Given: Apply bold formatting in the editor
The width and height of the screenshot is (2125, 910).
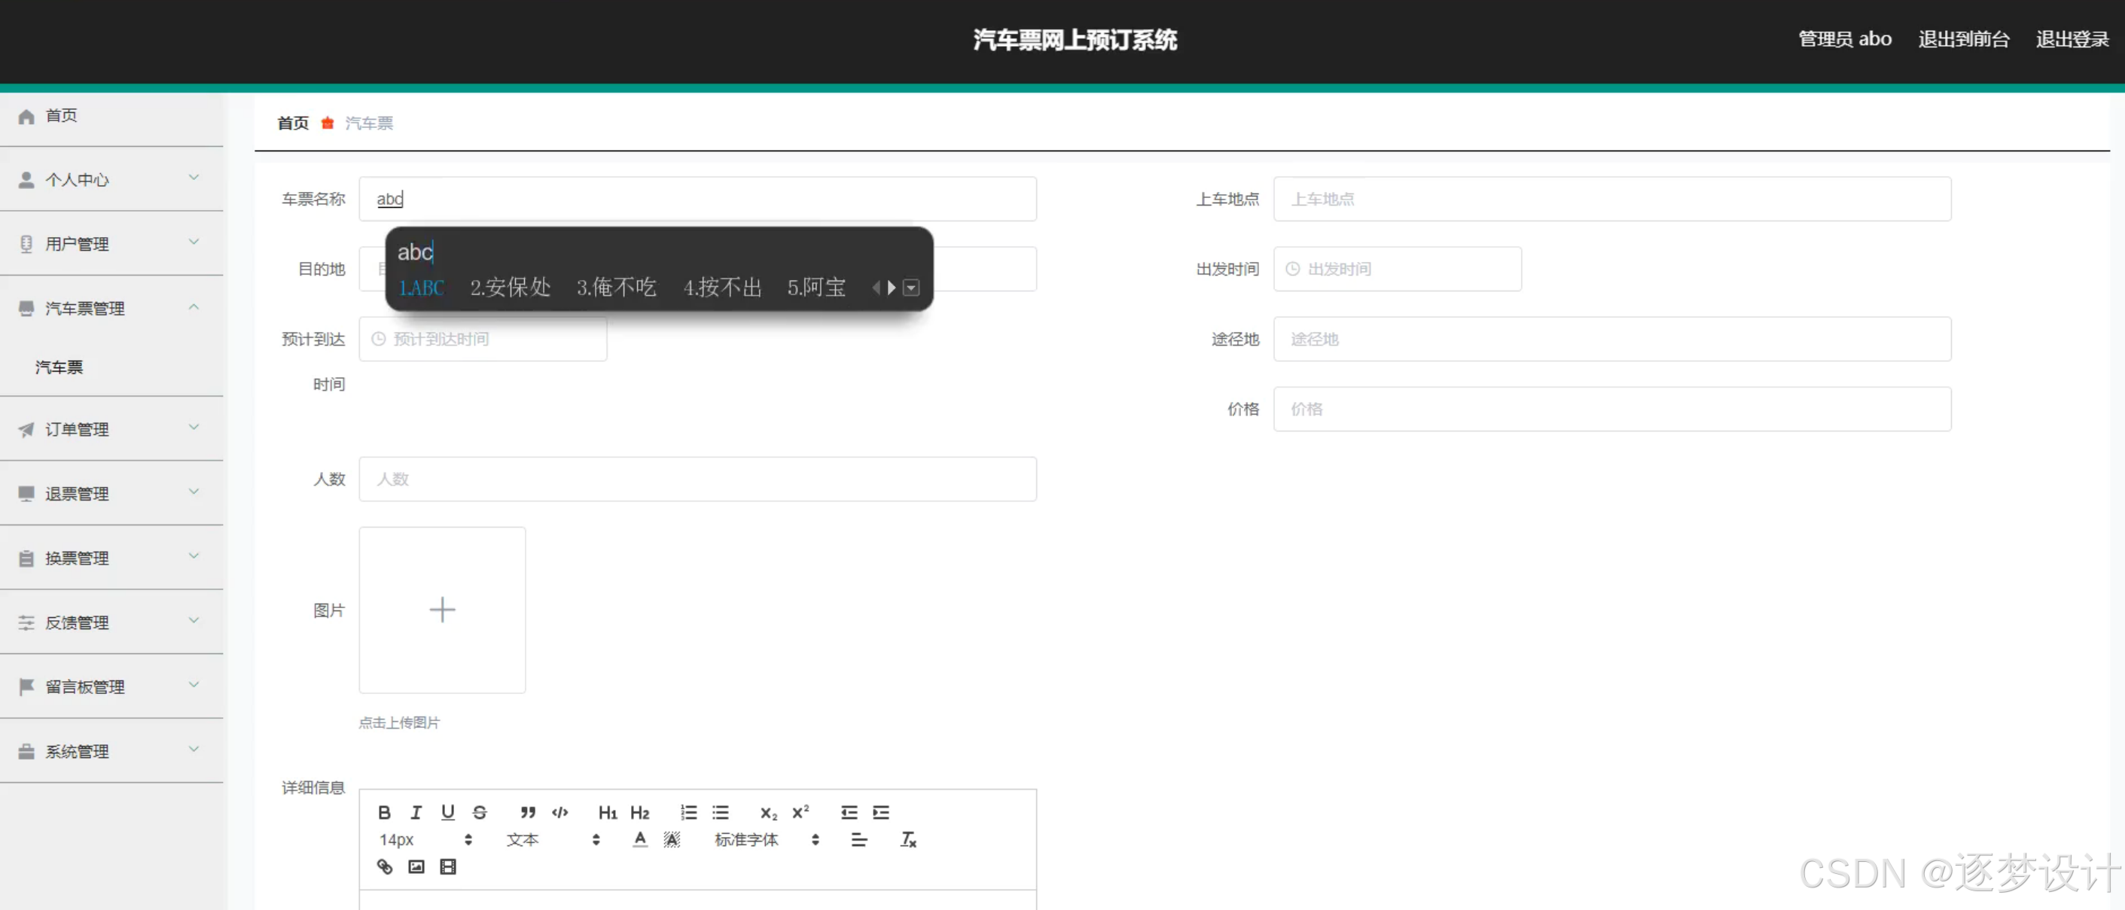Looking at the screenshot, I should pyautogui.click(x=385, y=813).
